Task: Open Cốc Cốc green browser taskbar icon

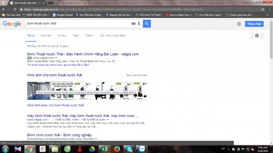Action: [67, 149]
